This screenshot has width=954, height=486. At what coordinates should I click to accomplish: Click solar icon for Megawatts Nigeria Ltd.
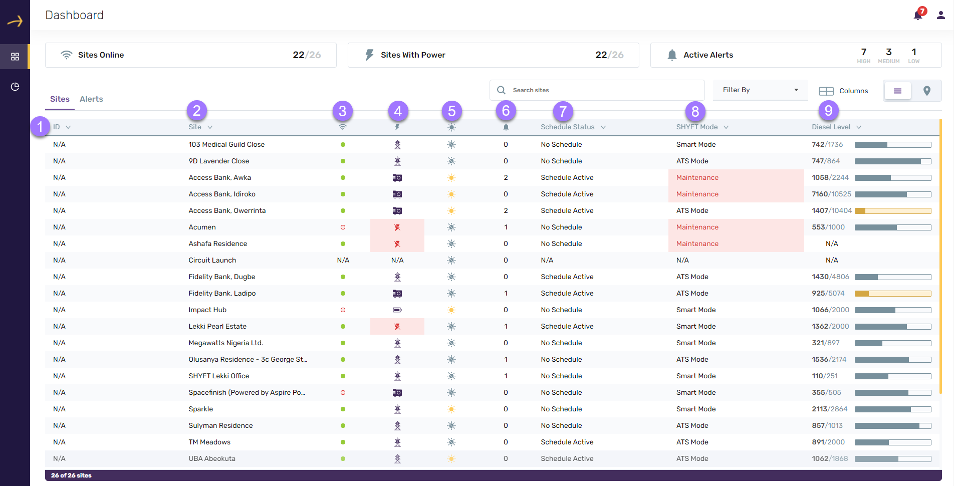pyautogui.click(x=451, y=343)
